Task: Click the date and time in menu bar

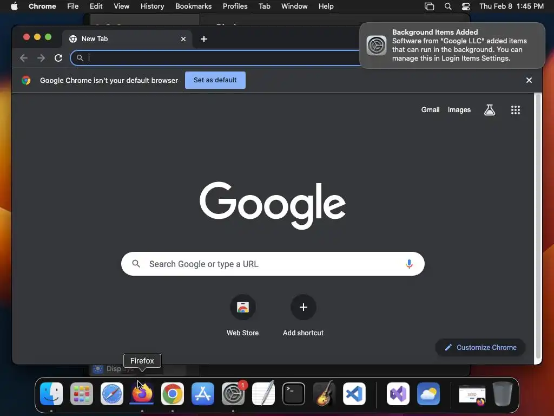Action: click(x=511, y=6)
